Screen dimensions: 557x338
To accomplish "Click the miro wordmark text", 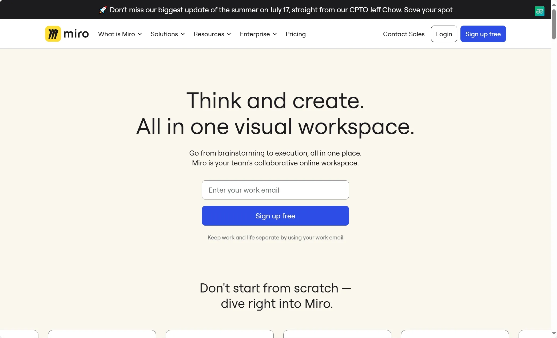I will 76,34.
